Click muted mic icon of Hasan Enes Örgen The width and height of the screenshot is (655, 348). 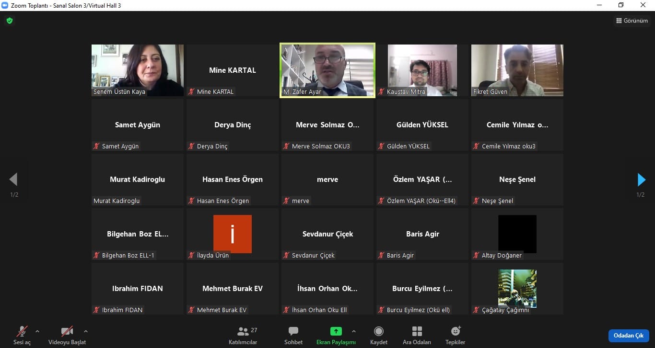pyautogui.click(x=191, y=201)
